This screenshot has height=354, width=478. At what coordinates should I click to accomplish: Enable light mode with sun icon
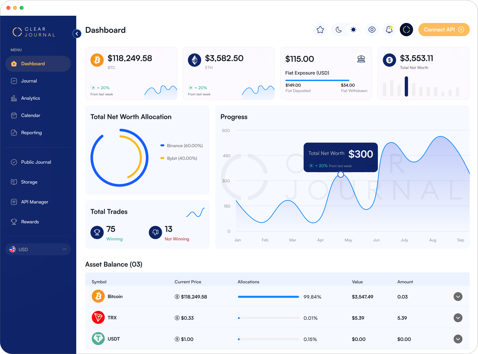coord(353,30)
